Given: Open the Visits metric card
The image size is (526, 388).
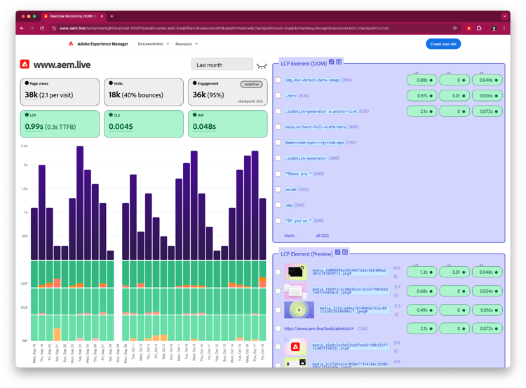Looking at the screenshot, I should click(144, 92).
